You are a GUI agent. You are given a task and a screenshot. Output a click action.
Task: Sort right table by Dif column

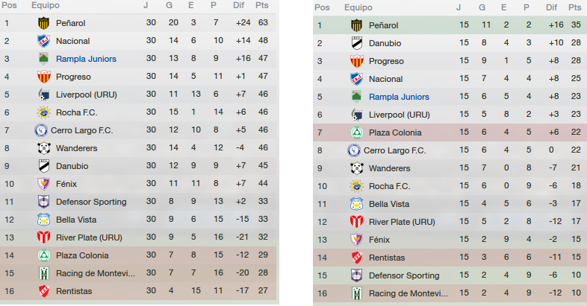click(x=551, y=7)
